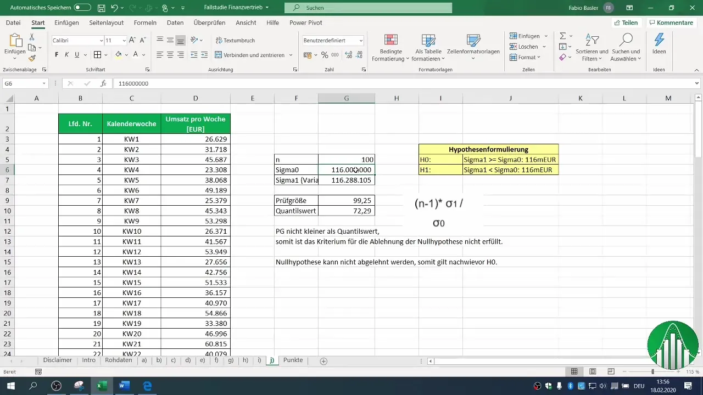
Task: Decrease font size with the small A icon
Action: click(x=143, y=41)
